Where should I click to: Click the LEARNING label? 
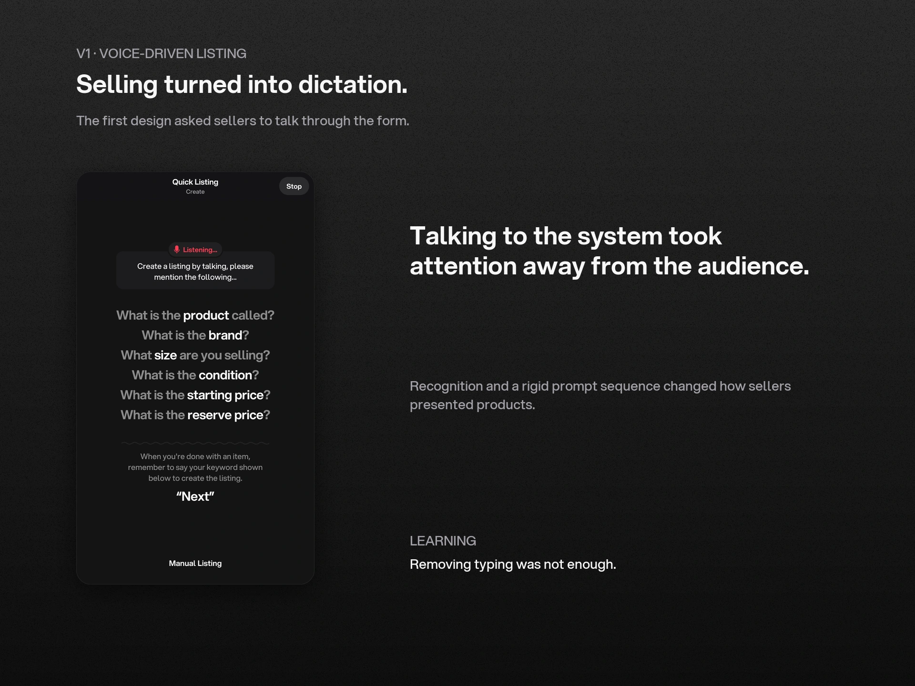click(443, 541)
